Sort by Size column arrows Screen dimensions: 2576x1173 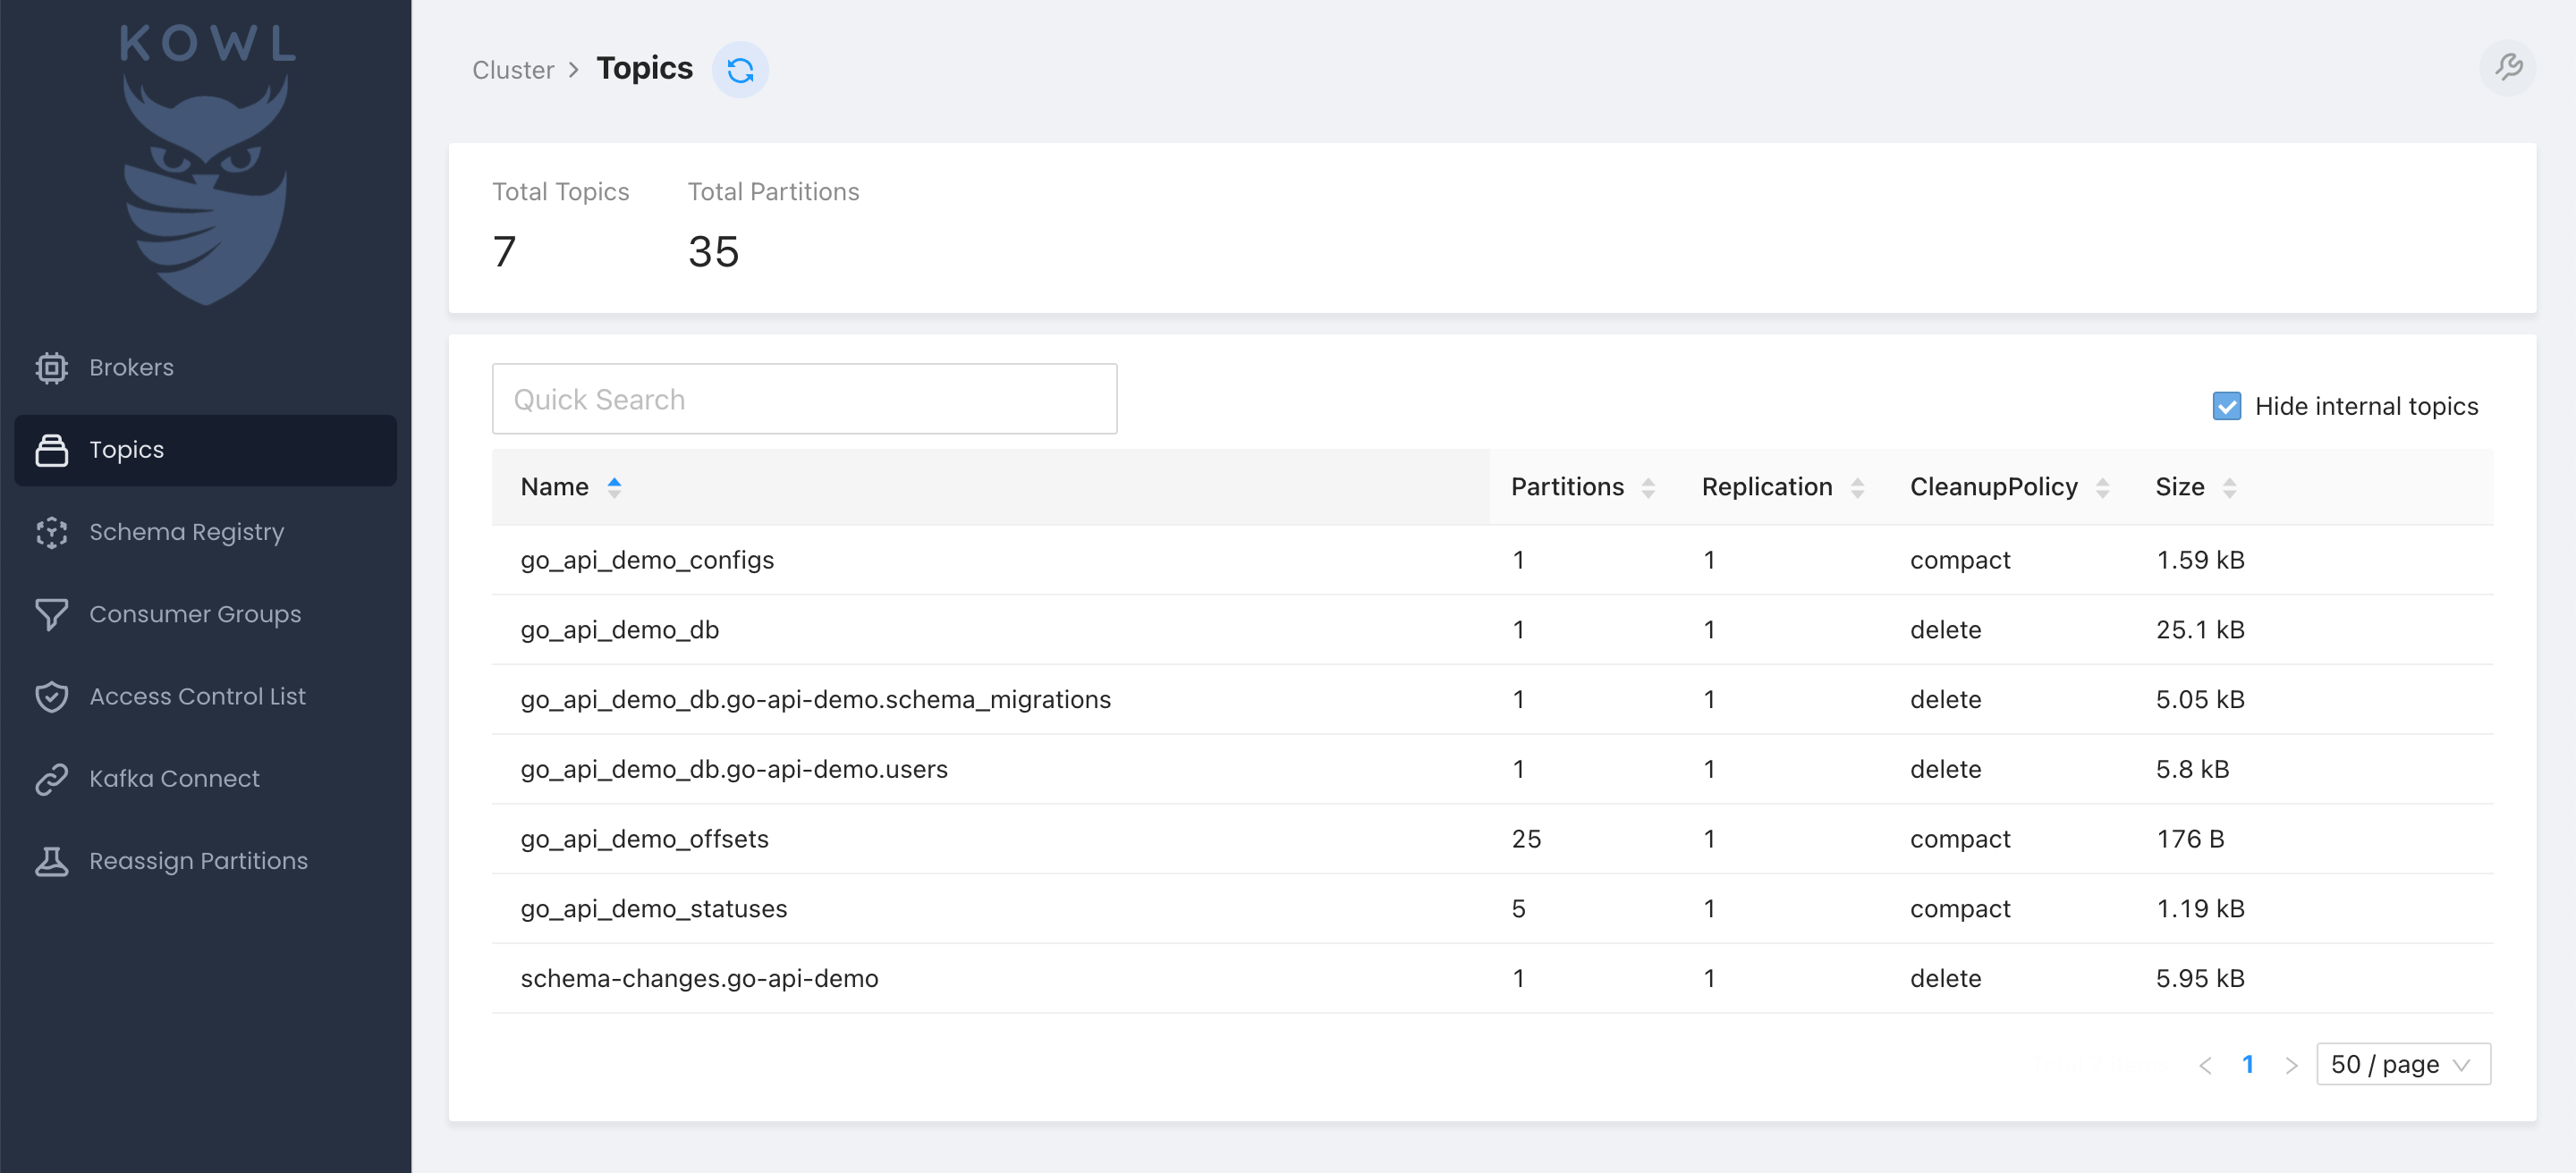tap(2229, 487)
